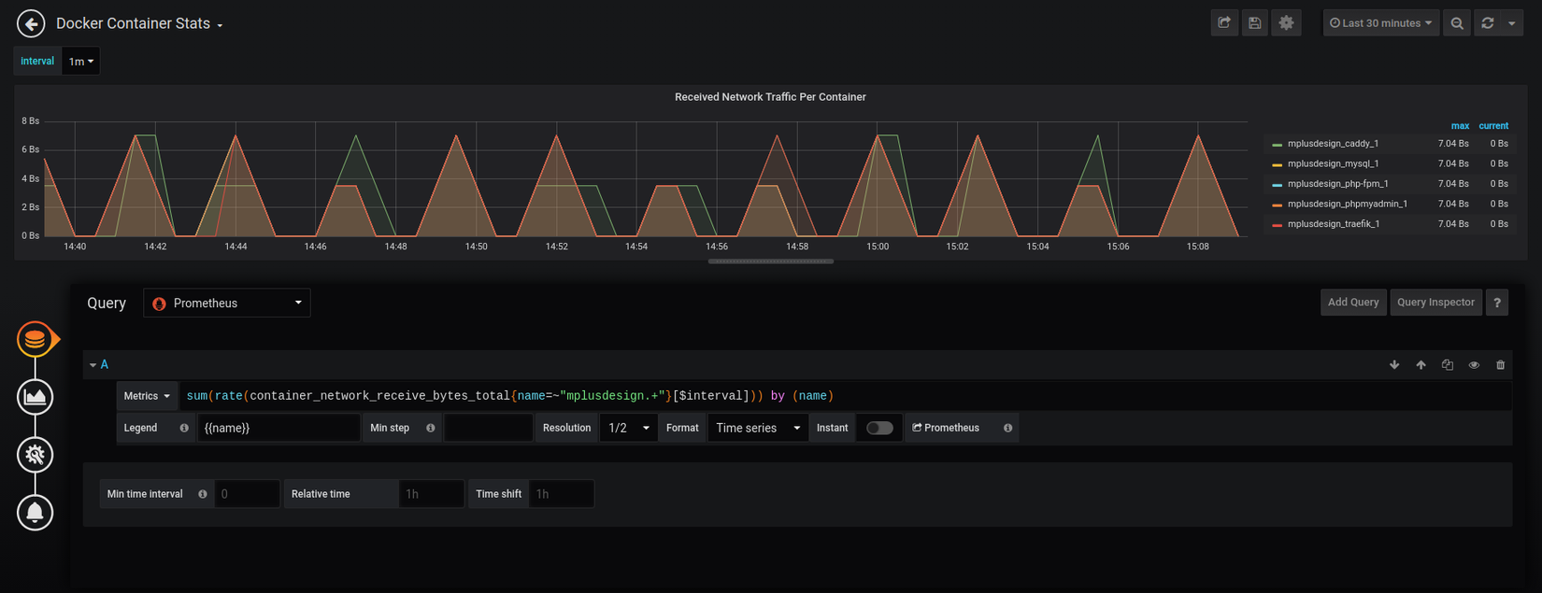Delete query A with the trash icon
Screen dimensions: 1542x593
pos(1500,365)
